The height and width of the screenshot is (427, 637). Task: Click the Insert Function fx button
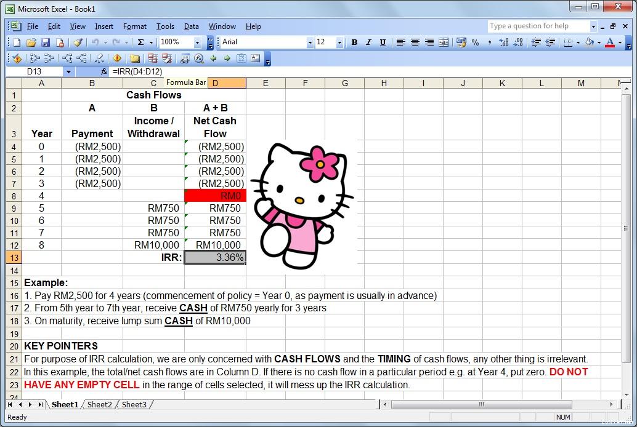click(104, 72)
